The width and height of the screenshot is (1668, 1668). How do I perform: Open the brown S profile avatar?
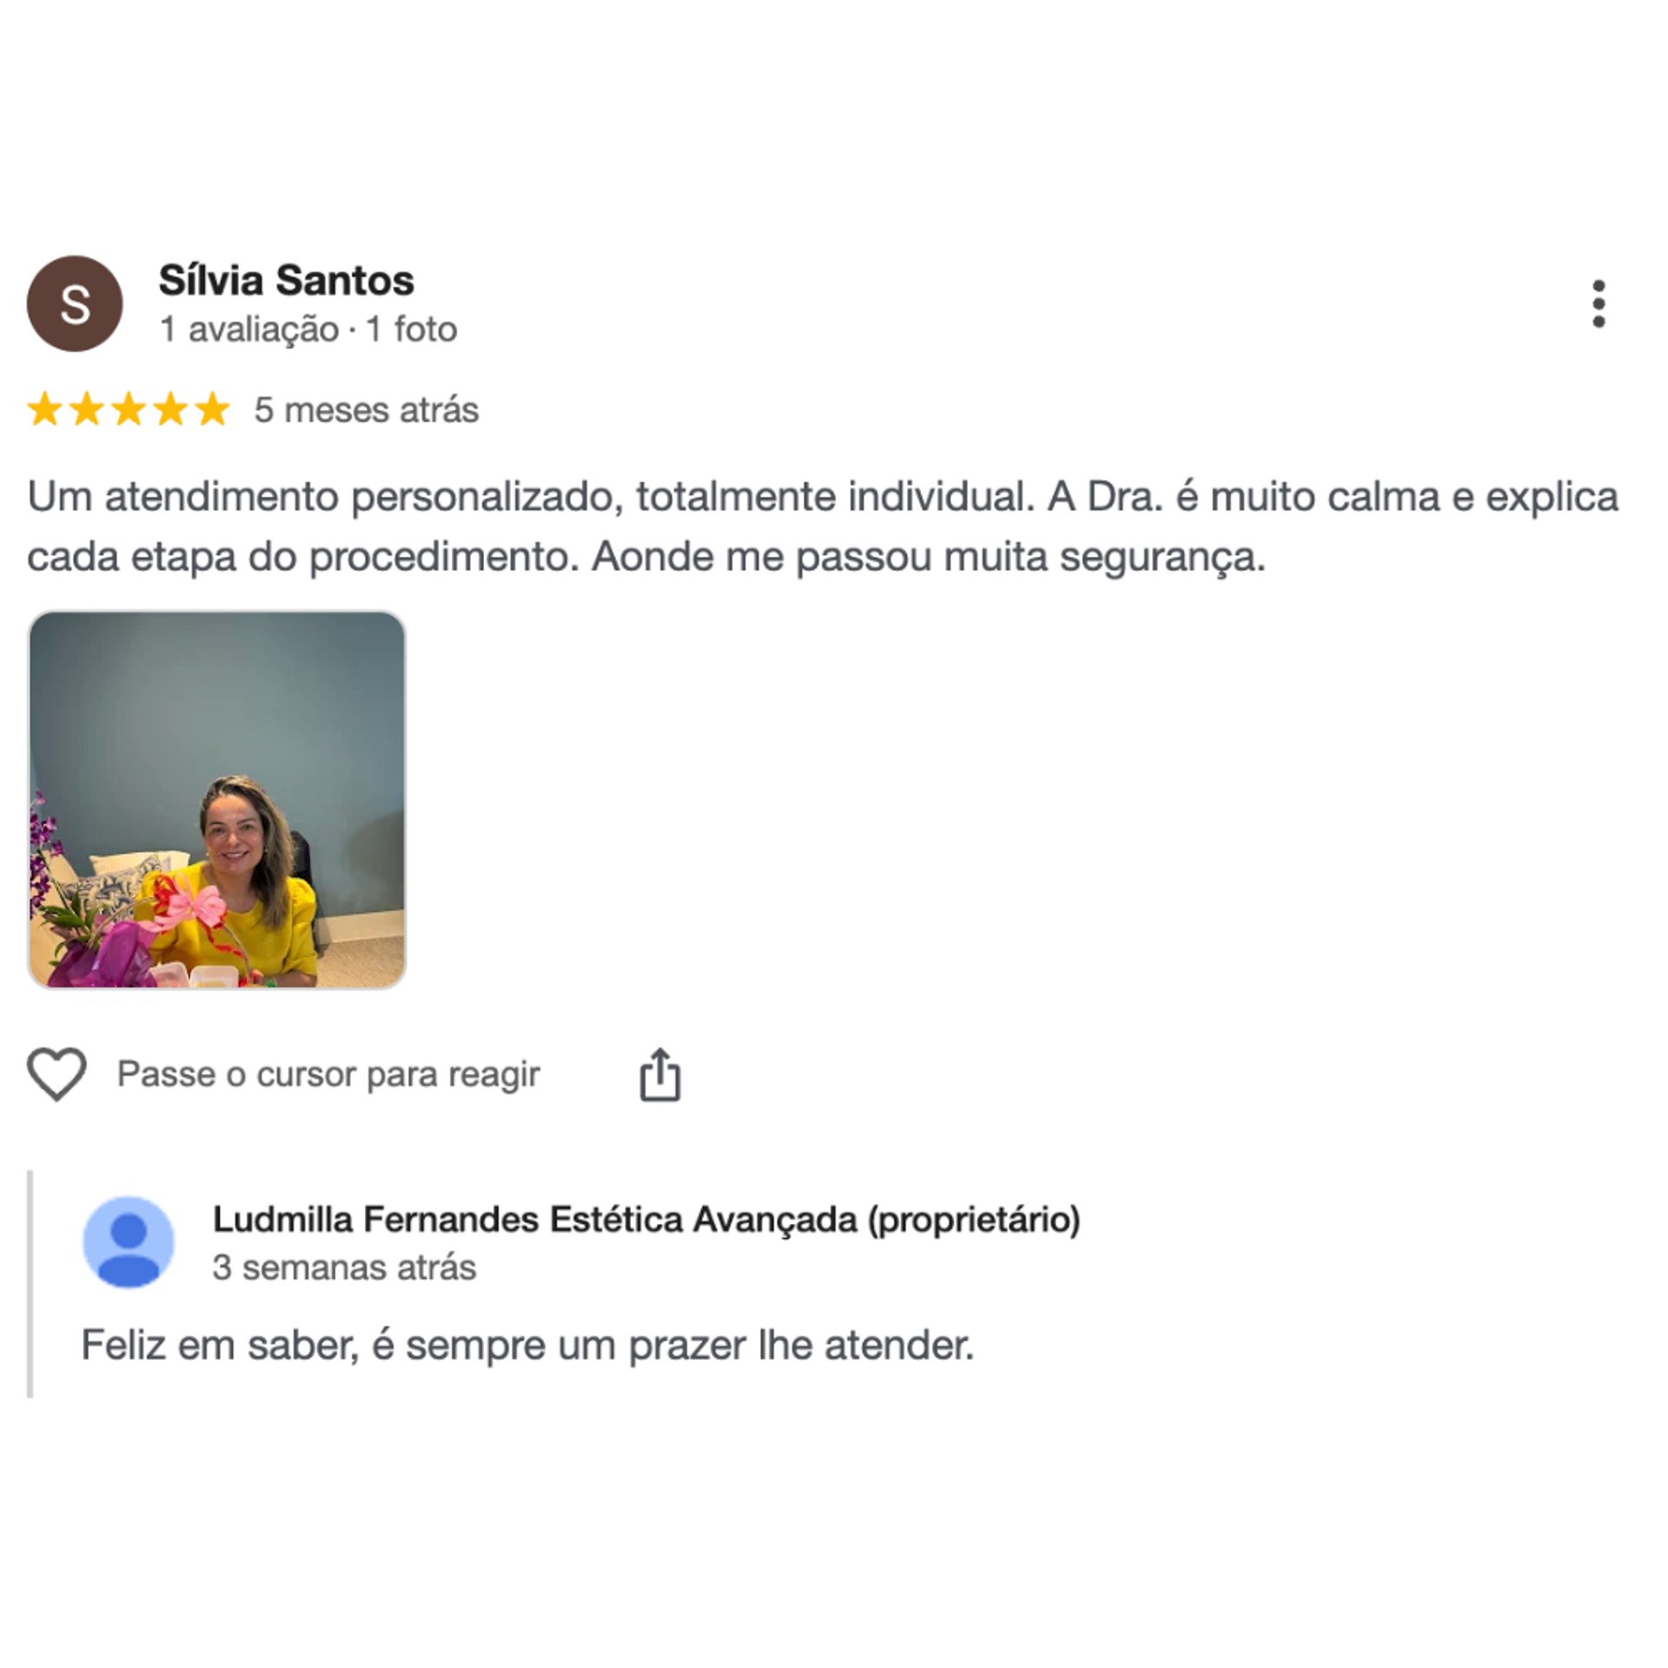pyautogui.click(x=75, y=303)
